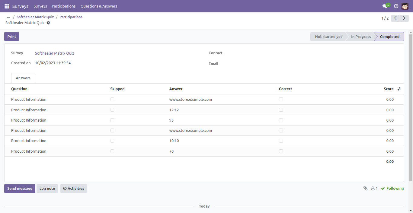
Task: Open the Participations menu
Action: (x=64, y=6)
